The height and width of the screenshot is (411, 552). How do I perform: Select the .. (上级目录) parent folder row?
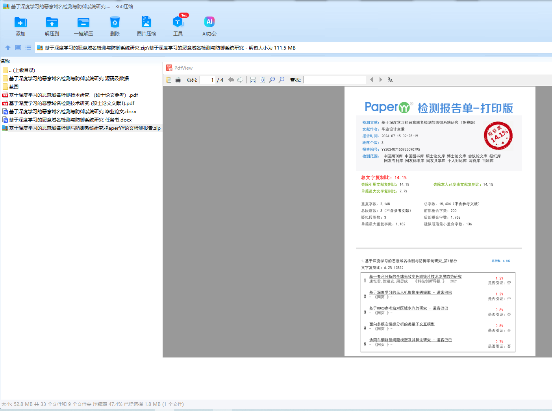pyautogui.click(x=81, y=70)
